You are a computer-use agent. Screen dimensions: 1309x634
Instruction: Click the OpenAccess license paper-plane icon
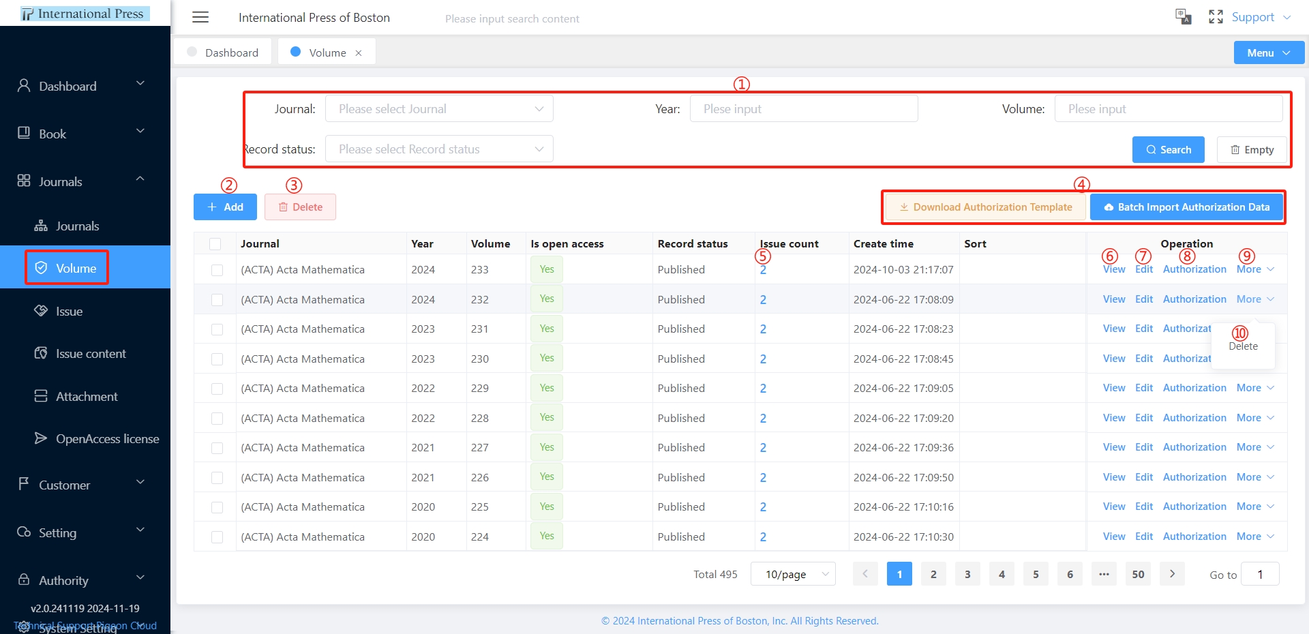point(41,438)
